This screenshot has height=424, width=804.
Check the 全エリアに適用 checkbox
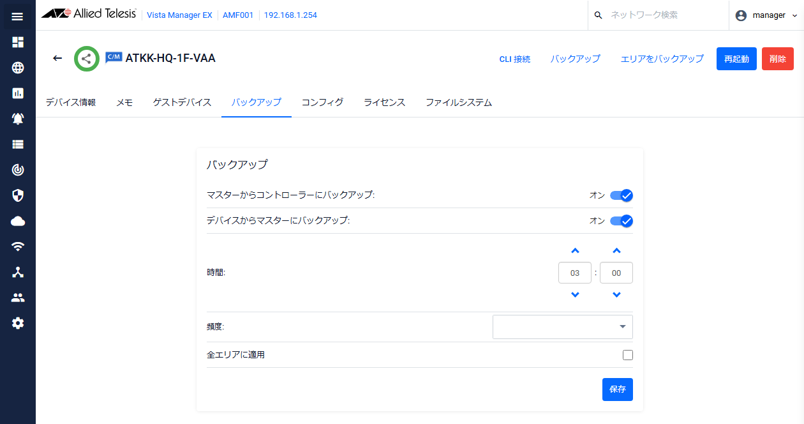pos(627,354)
